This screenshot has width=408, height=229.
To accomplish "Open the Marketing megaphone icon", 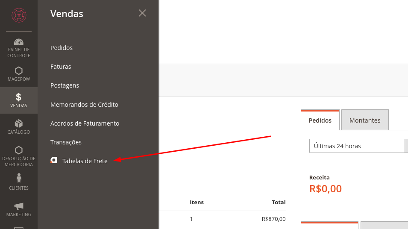I will (19, 206).
